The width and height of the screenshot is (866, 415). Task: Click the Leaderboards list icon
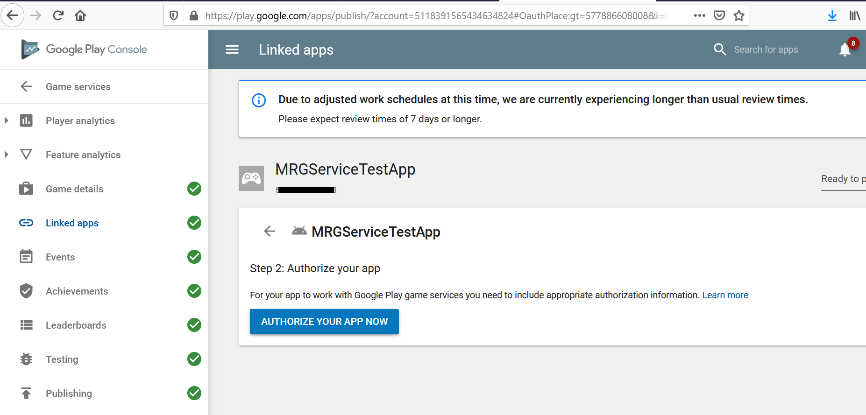coord(26,325)
